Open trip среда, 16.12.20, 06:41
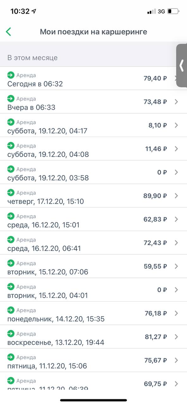Viewport: 187px width, 405px height. (x=93, y=243)
